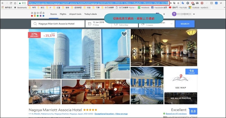226x118 pixels.
Task: Expand the user account dropdown arrow
Action: 194,14
